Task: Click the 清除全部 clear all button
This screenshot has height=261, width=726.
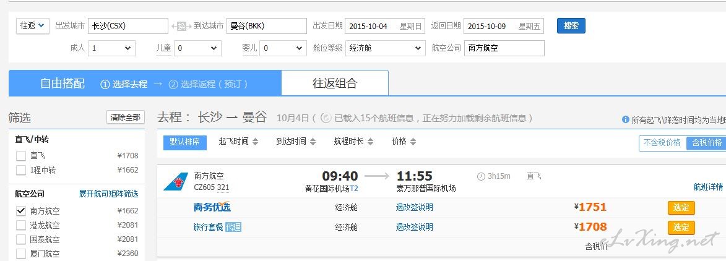Action: click(126, 118)
